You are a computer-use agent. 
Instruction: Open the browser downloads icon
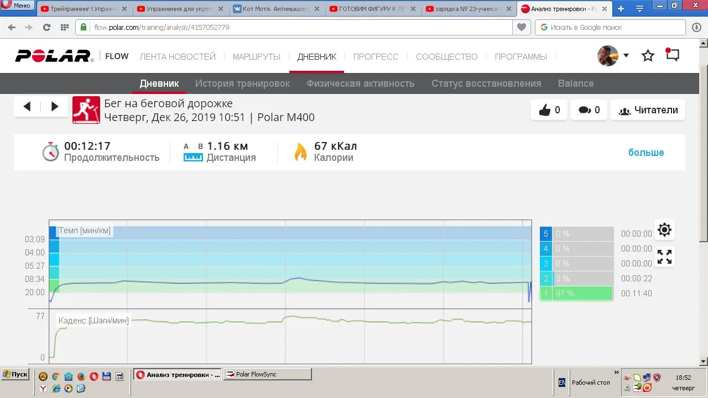[x=697, y=27]
